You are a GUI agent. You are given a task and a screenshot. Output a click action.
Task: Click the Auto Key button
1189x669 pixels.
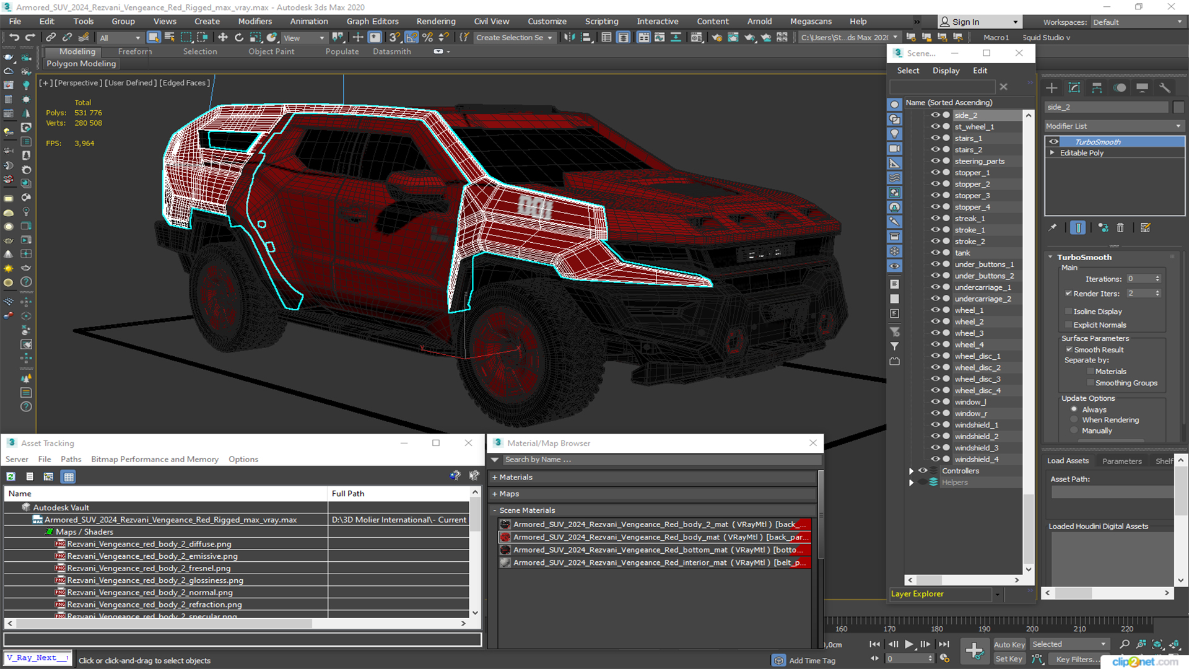click(x=1009, y=645)
